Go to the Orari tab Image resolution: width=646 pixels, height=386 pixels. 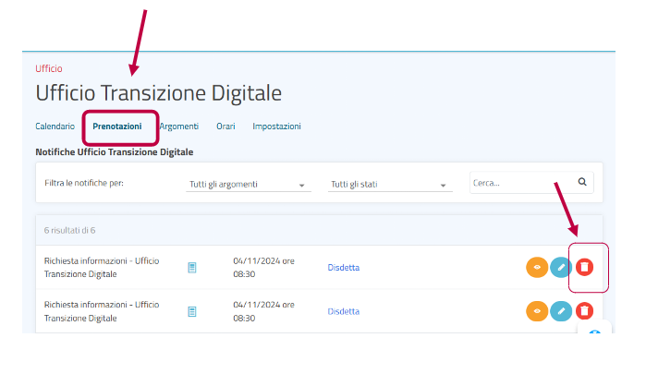[225, 127]
